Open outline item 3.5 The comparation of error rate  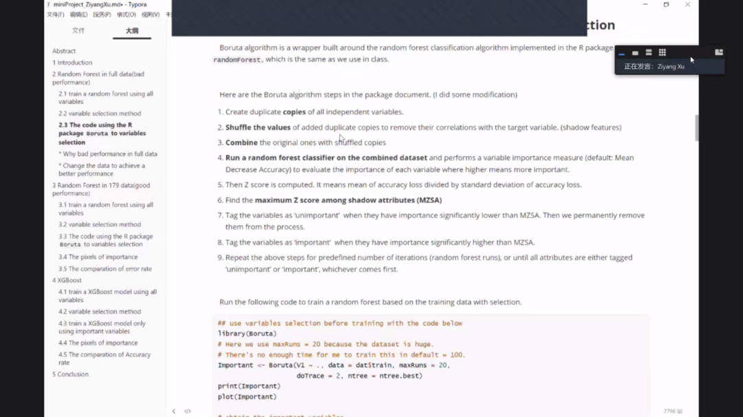(x=105, y=268)
